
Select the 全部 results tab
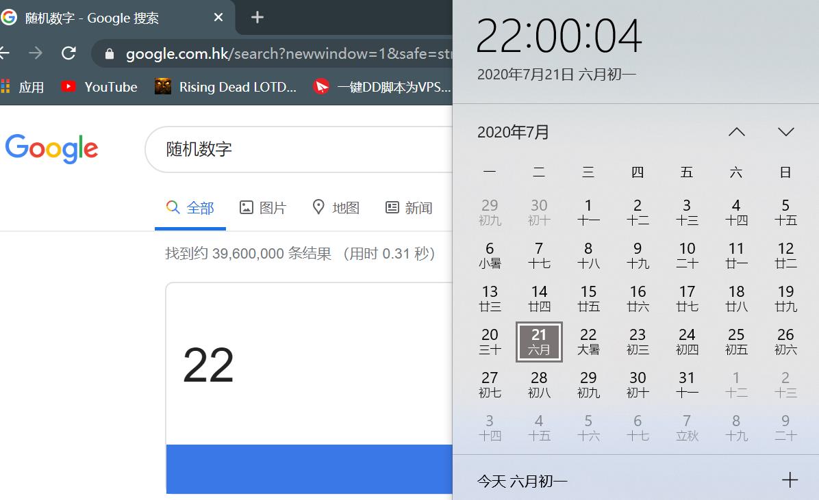190,208
